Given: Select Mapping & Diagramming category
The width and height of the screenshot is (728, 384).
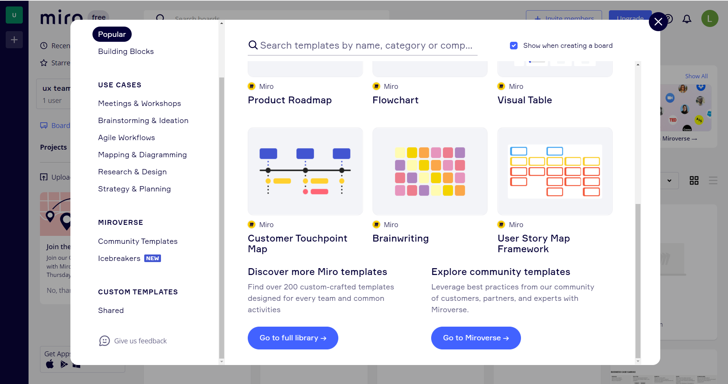Looking at the screenshot, I should pos(143,155).
